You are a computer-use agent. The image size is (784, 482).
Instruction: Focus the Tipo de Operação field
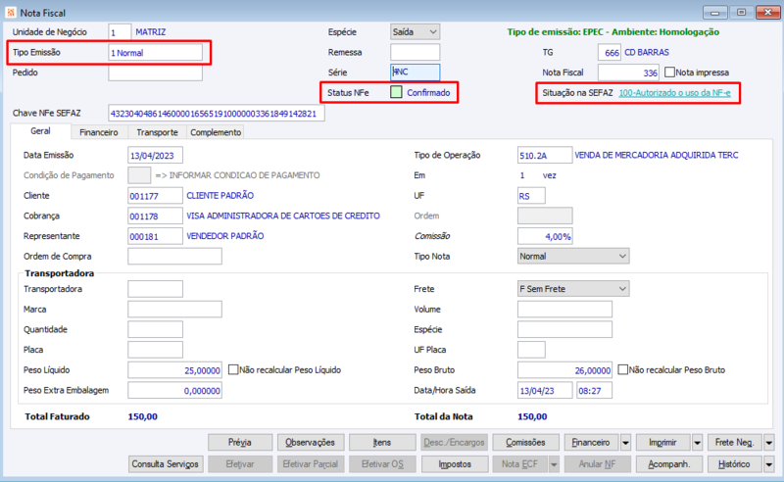coord(545,155)
